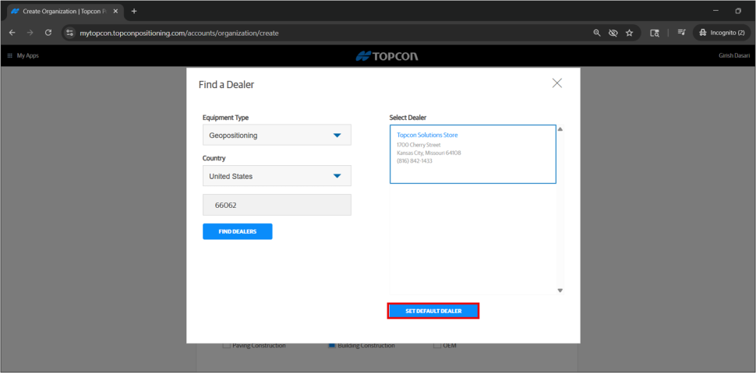Select the Topcon Solutions Store dealer
This screenshot has width=756, height=373.
click(472, 154)
